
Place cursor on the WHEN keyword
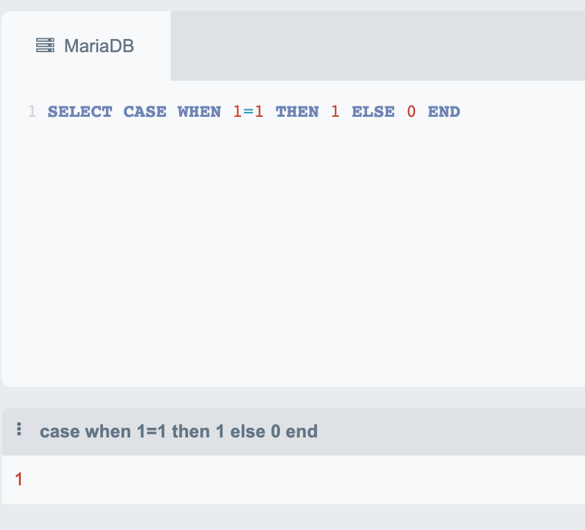coord(199,111)
